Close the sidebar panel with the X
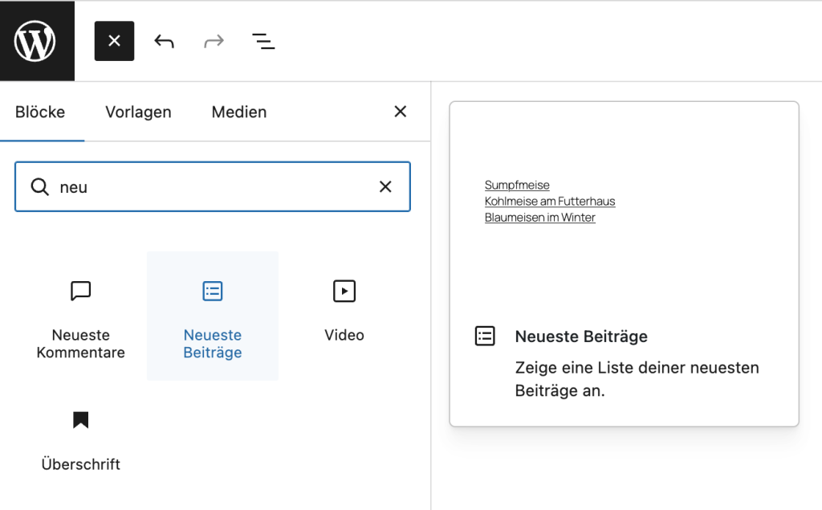The height and width of the screenshot is (510, 822). [x=400, y=112]
